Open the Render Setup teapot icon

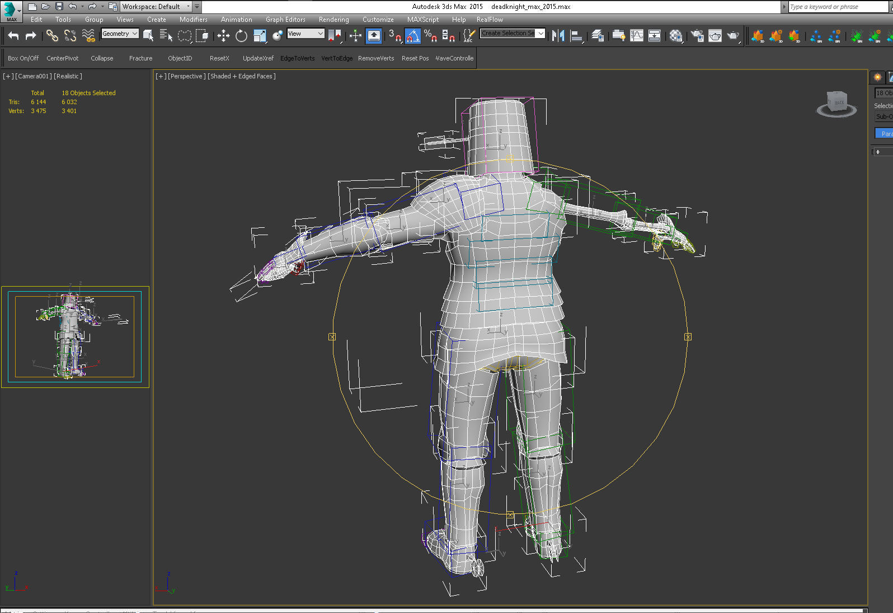click(x=697, y=36)
